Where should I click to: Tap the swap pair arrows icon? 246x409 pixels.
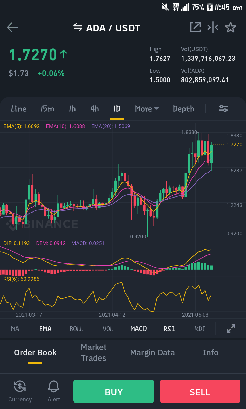[78, 27]
